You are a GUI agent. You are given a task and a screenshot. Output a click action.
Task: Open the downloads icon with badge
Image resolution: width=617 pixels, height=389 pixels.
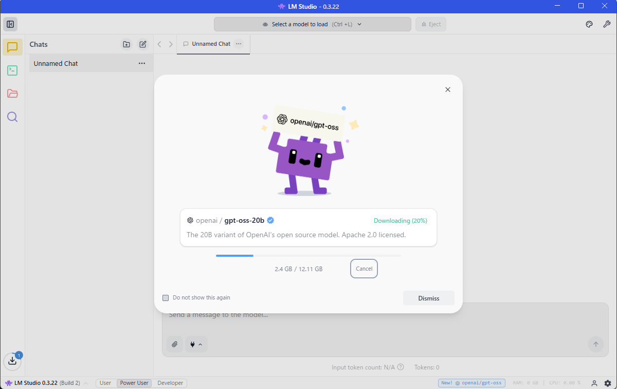[13, 361]
